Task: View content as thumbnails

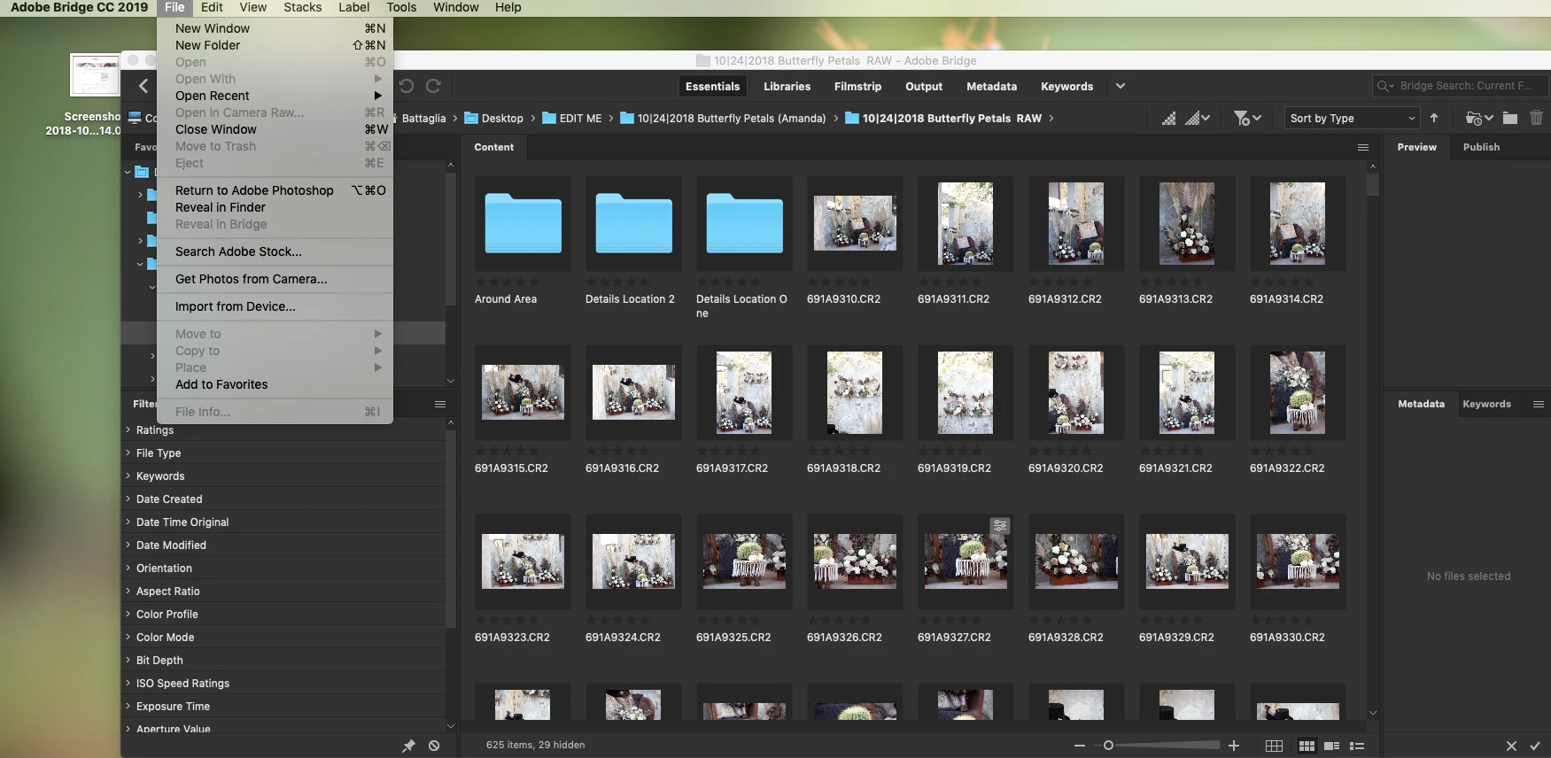Action: click(1307, 746)
